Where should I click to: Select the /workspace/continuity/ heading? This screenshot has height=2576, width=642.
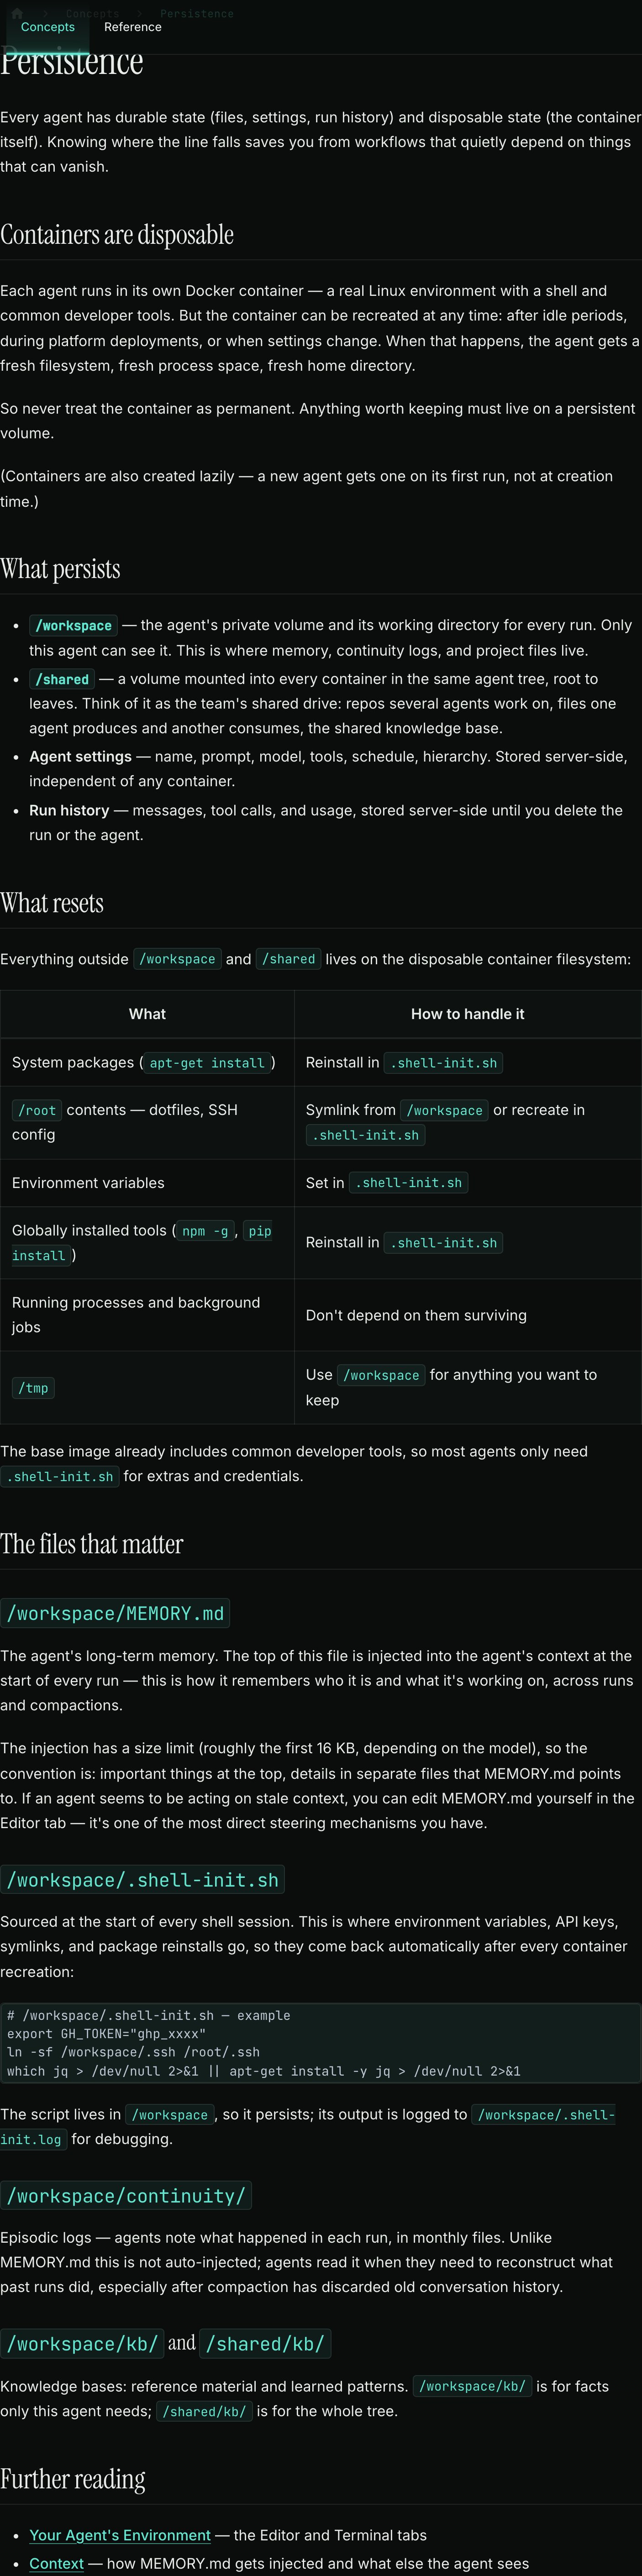[x=126, y=2195]
